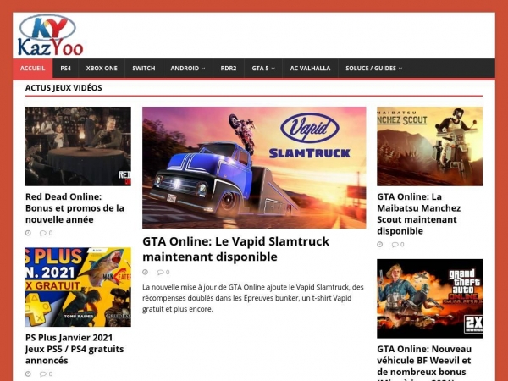Click the Vapid Slamtruck article excerpt text
508x381 pixels.
[253, 298]
